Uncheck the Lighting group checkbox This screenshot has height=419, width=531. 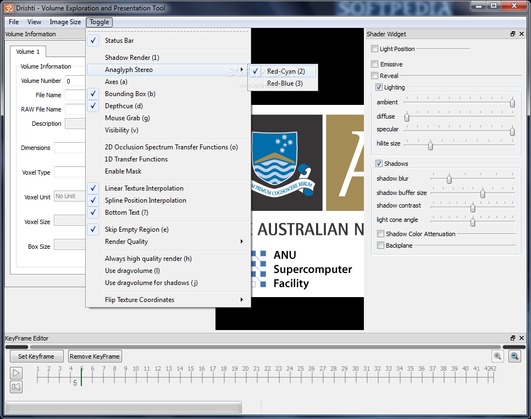[379, 87]
